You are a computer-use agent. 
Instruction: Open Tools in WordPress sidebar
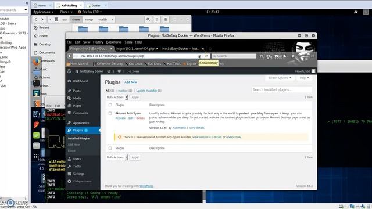coord(77,167)
